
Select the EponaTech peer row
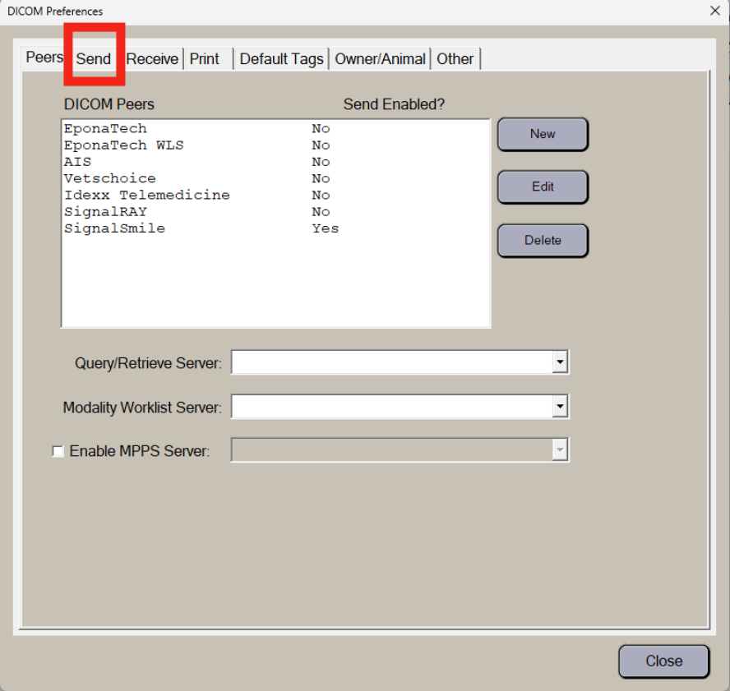pyautogui.click(x=276, y=128)
